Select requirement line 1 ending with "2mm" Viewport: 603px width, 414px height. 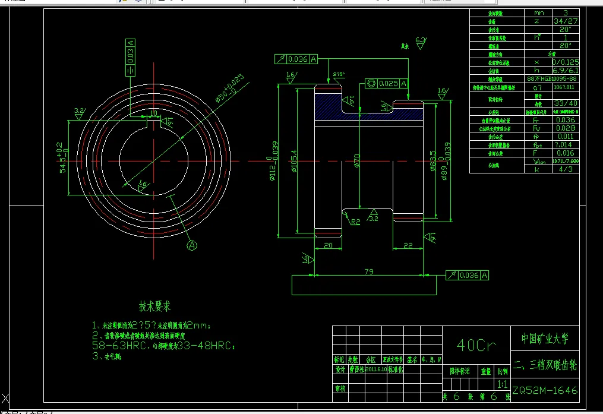tap(151, 325)
